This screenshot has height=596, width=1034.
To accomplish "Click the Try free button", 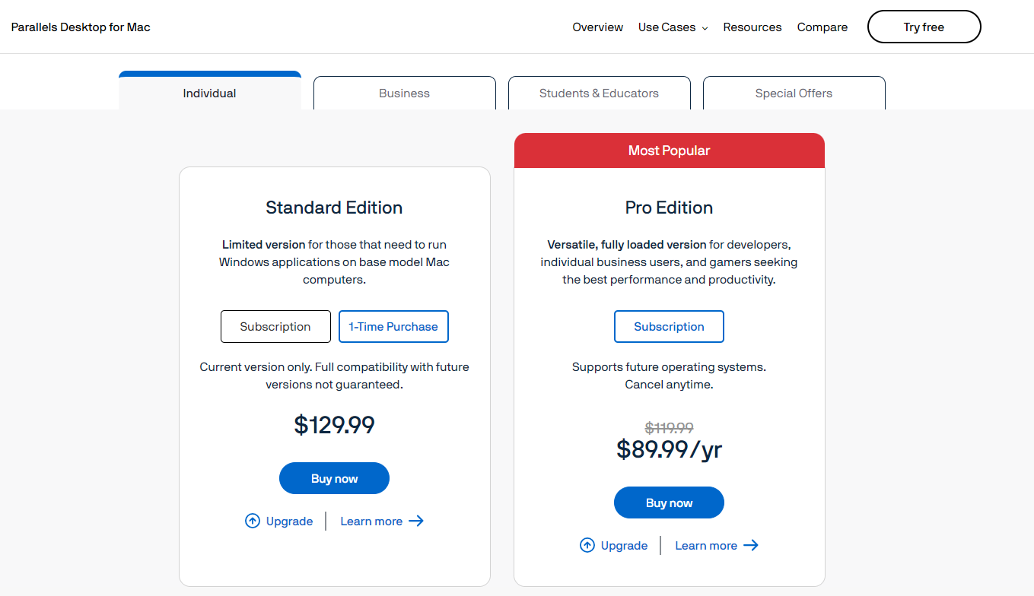I will tap(924, 27).
